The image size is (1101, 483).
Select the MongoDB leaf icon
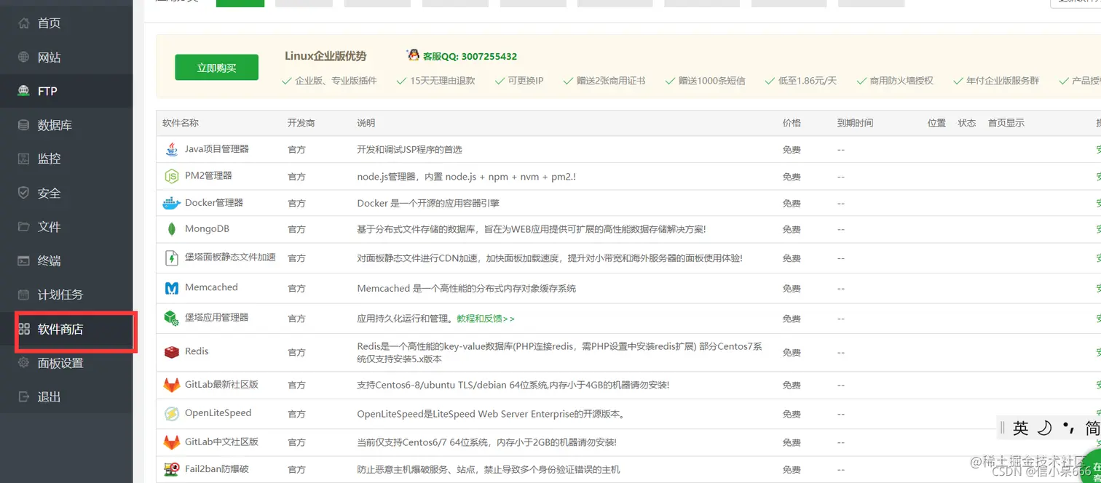[170, 230]
